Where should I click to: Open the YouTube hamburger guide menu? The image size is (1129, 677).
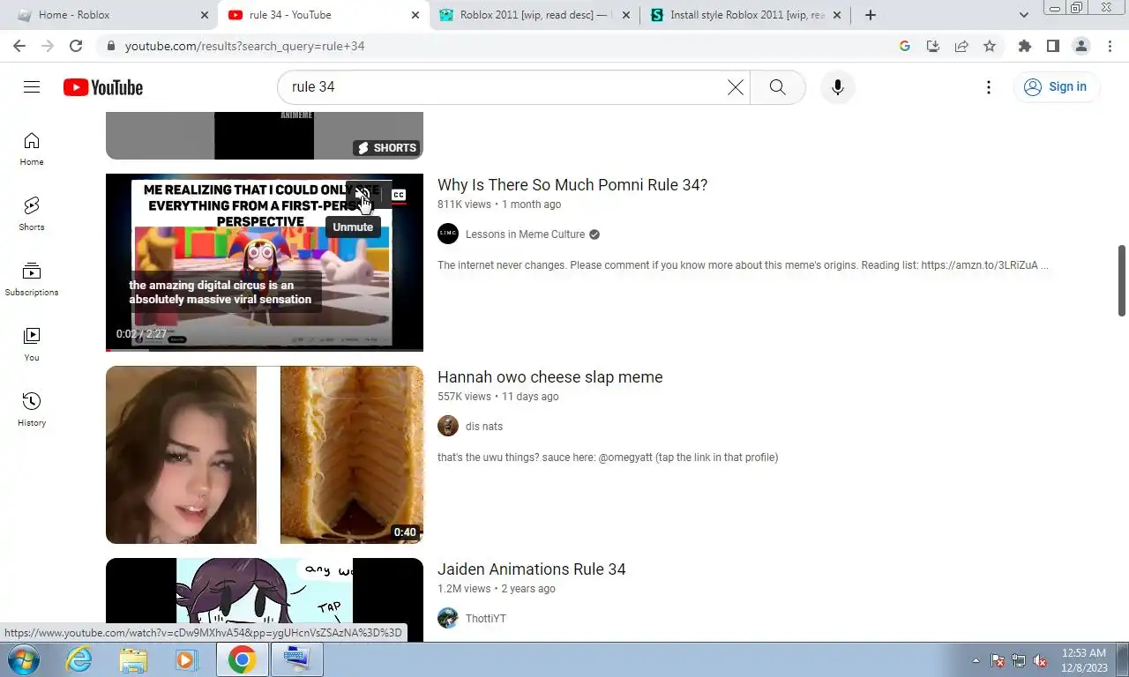32,86
